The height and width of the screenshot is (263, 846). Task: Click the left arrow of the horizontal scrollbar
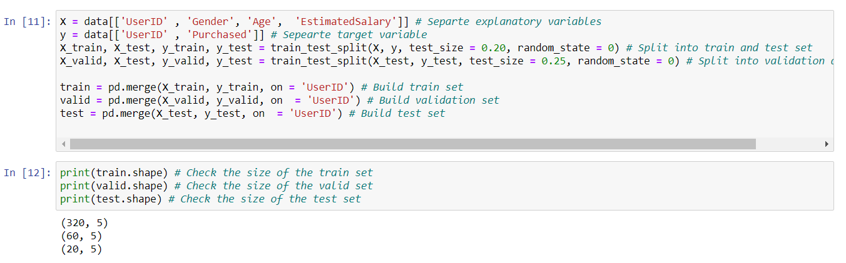click(63, 144)
